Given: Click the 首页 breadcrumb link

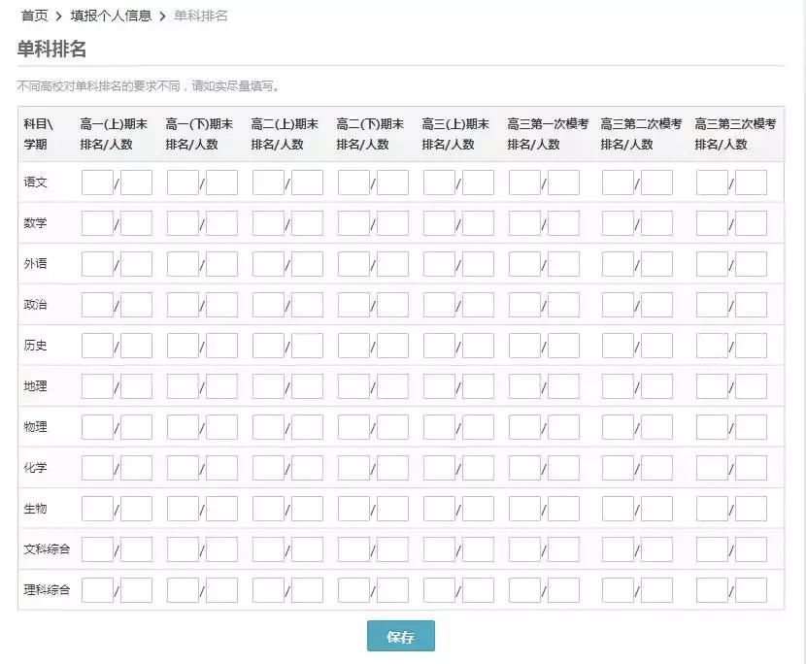Looking at the screenshot, I should 30,16.
